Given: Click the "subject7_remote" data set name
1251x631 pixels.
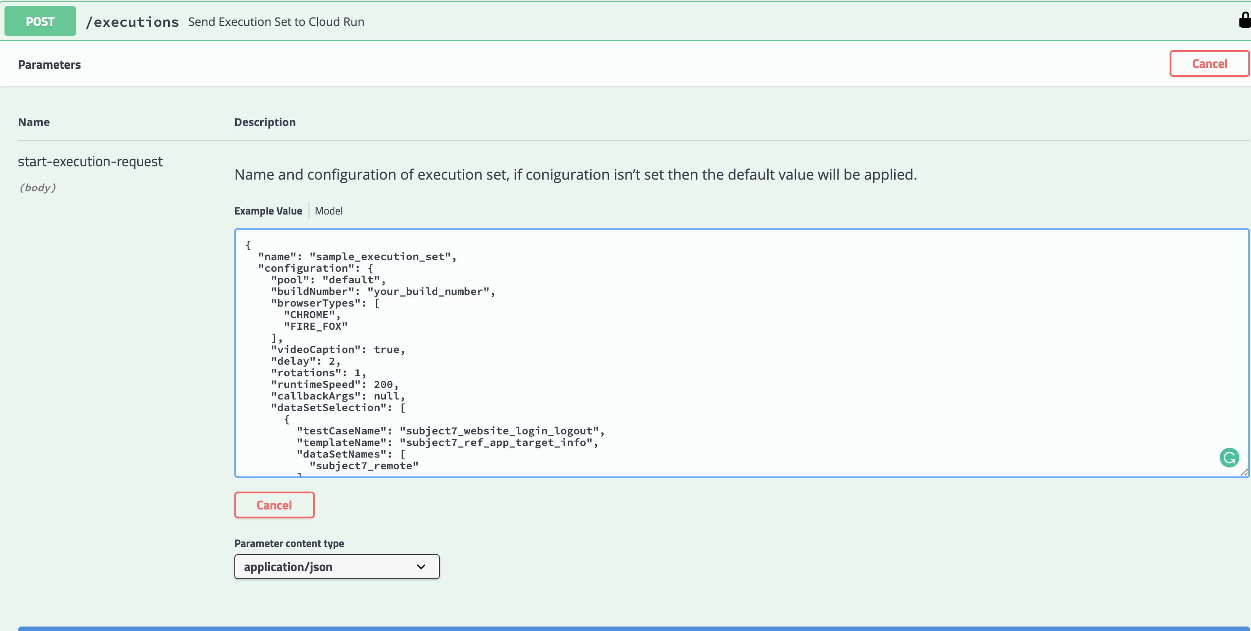Looking at the screenshot, I should pos(364,466).
